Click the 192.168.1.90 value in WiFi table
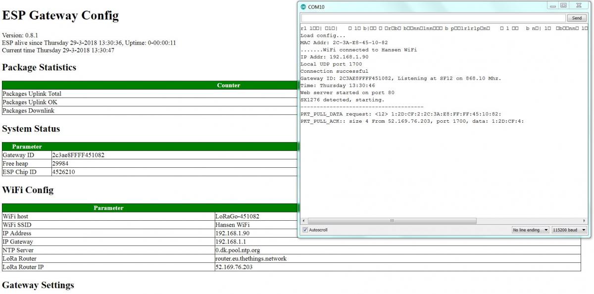Image resolution: width=594 pixels, height=294 pixels. pos(232,233)
